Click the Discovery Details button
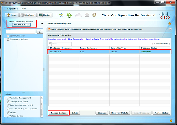Viewport: 177px width, 125px height. coord(120,113)
